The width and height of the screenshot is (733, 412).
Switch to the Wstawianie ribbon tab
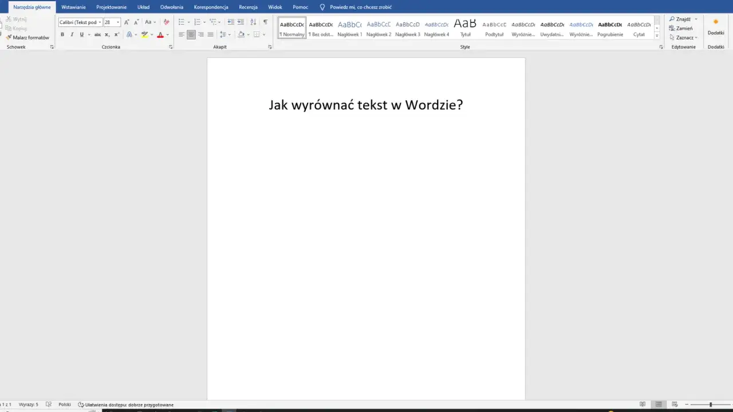[73, 7]
